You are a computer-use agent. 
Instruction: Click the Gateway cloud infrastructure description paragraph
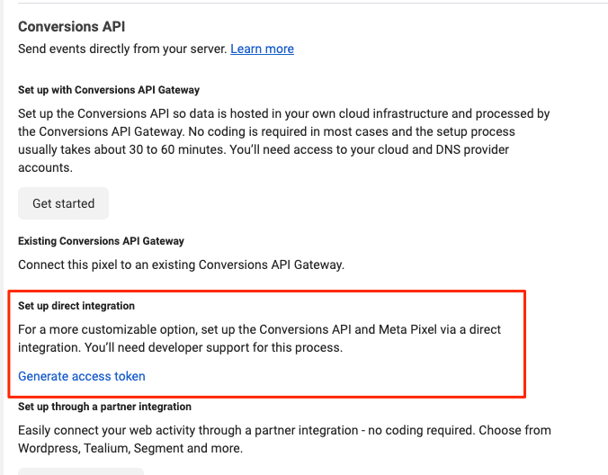[x=284, y=140]
